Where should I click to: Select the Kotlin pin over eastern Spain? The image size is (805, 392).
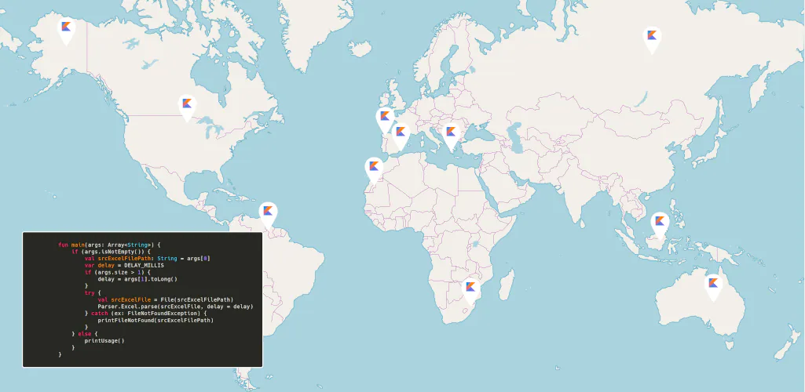401,136
